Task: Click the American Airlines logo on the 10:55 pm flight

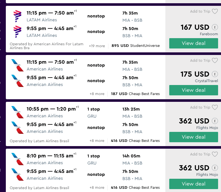Action: (17, 112)
